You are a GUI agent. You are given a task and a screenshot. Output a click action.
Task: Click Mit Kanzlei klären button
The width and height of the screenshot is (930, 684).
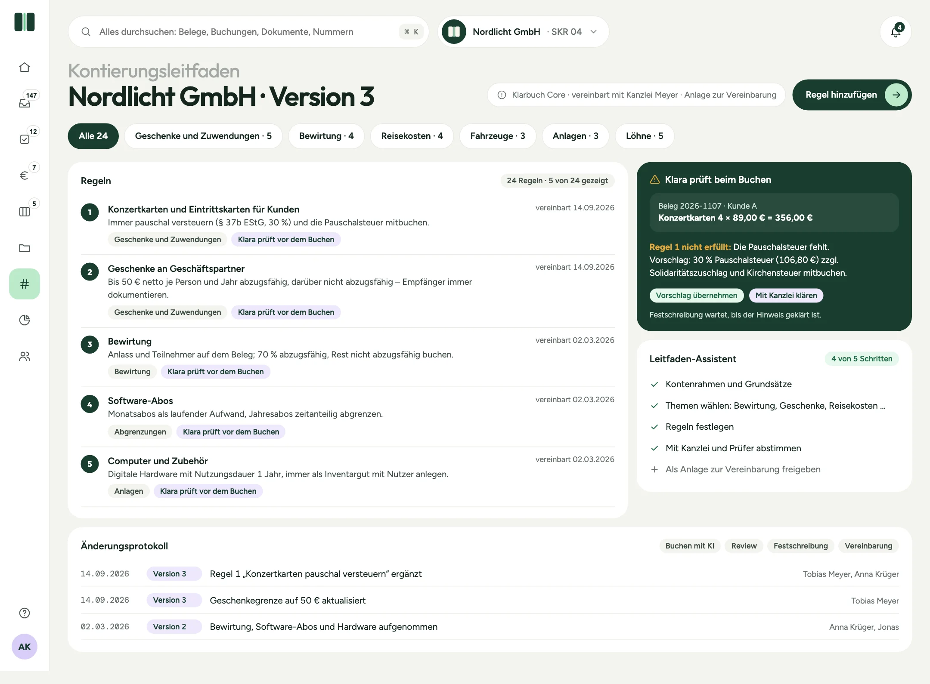click(x=786, y=296)
